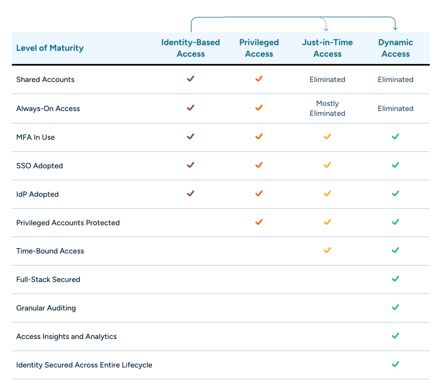Click the green checkmark for Granular Auditing
The width and height of the screenshot is (440, 386).
point(395,308)
